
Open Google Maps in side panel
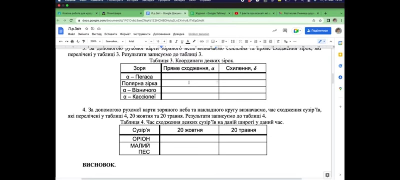pyautogui.click(x=340, y=88)
